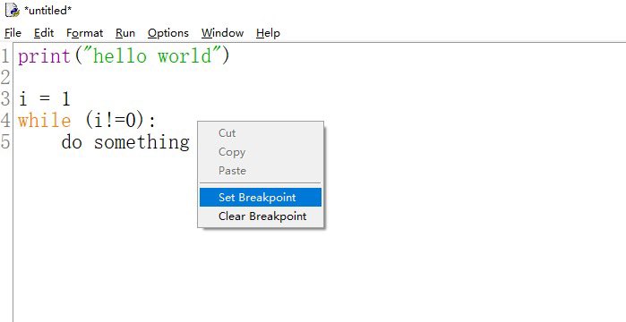Open the File menu
The image size is (626, 322).
[13, 33]
